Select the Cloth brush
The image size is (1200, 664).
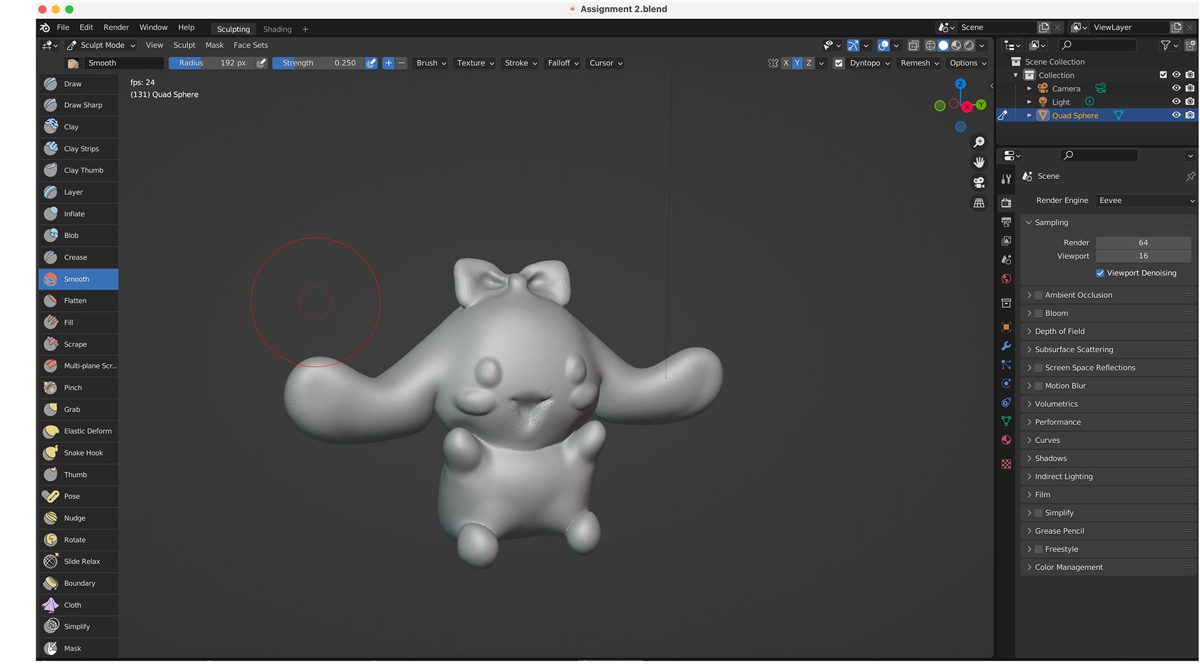78,605
